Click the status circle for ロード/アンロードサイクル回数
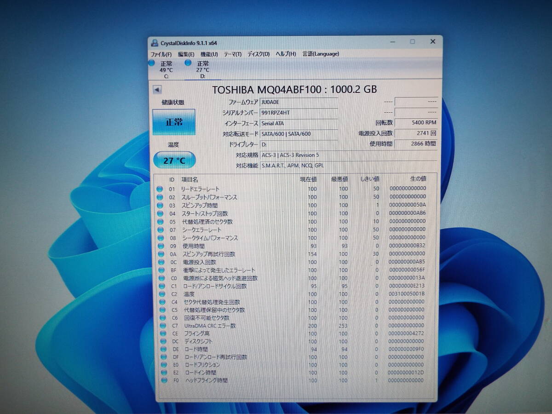552x414 pixels. click(161, 286)
